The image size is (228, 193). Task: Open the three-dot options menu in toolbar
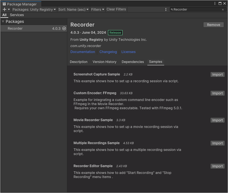[x=166, y=9]
